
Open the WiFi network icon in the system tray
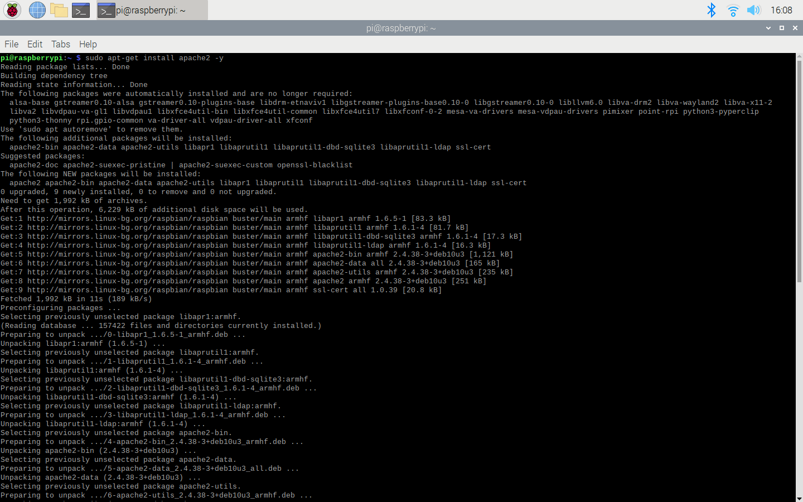(x=732, y=9)
